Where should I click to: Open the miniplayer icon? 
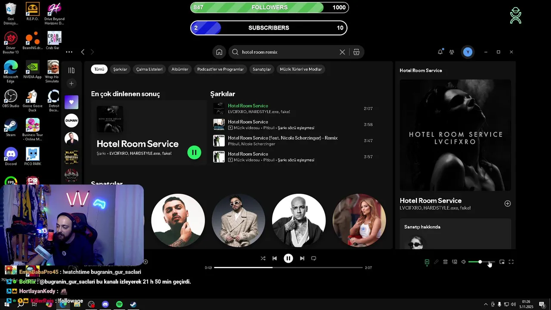click(x=502, y=262)
